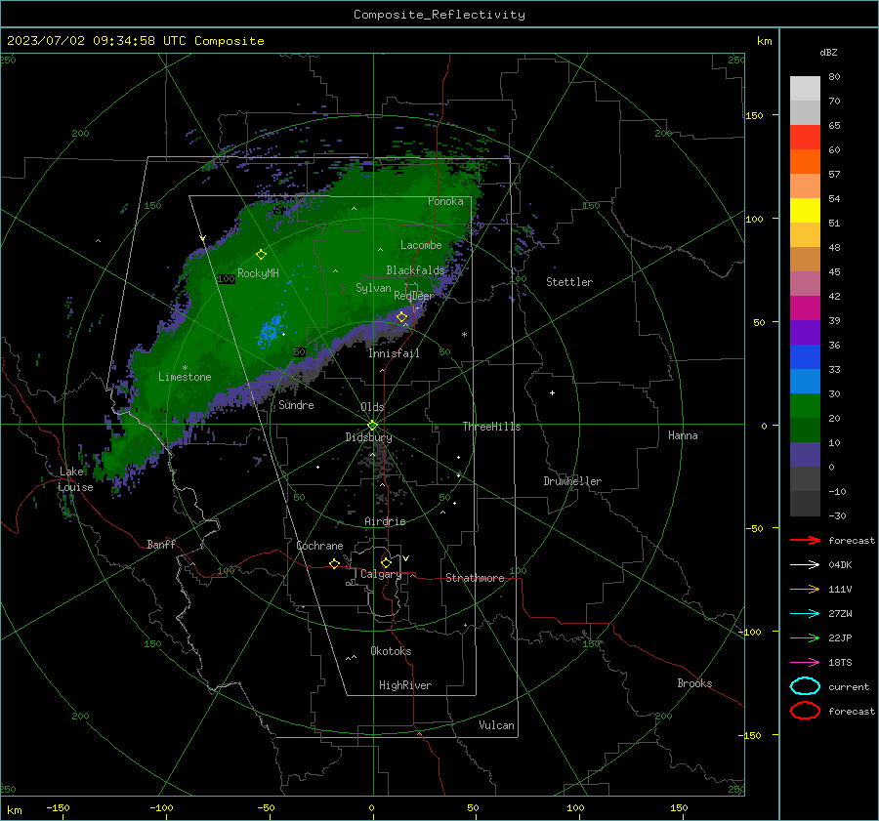Click the white plus marker west of Hanna
This screenshot has height=821, width=879.
coord(552,392)
